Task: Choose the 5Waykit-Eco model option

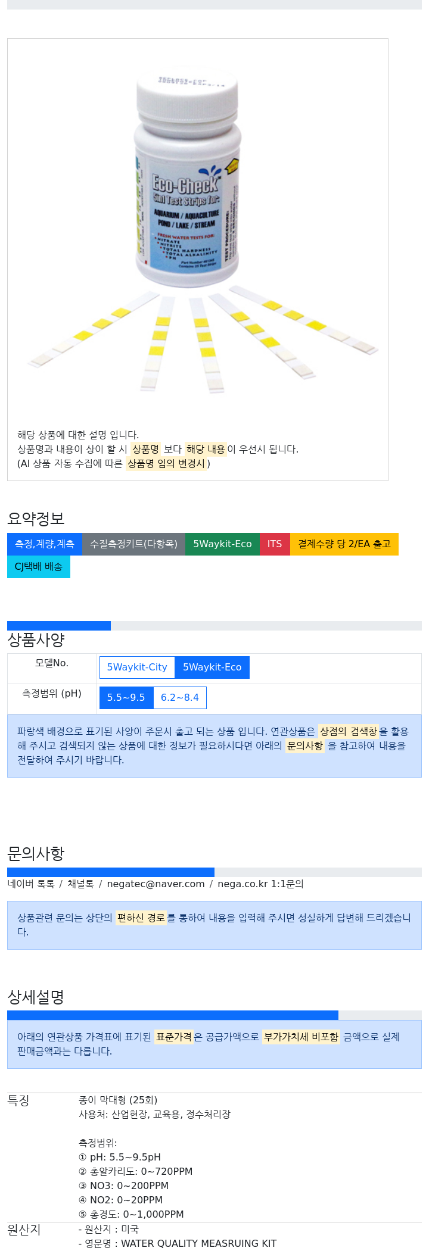Action: click(212, 667)
